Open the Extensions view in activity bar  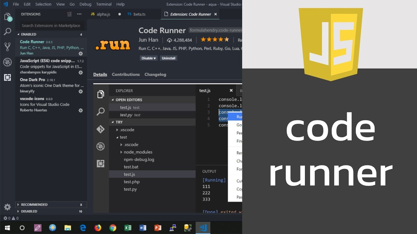coord(7,77)
